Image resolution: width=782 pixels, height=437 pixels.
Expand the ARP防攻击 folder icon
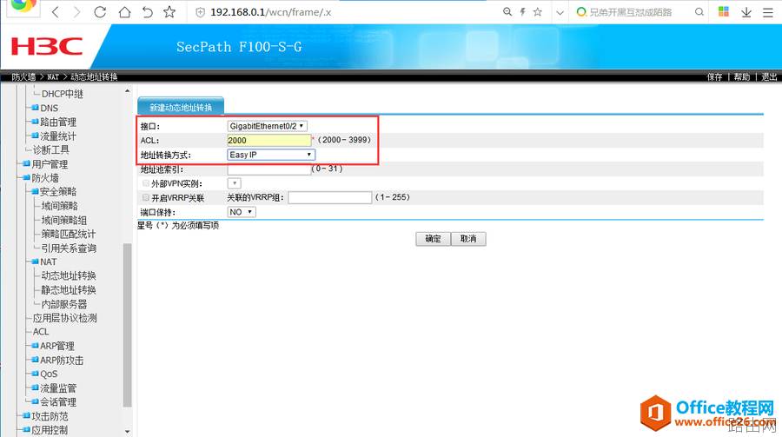pos(35,359)
